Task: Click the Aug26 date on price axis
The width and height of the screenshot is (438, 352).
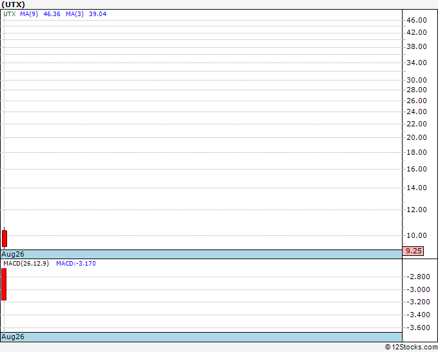Action: [x=13, y=254]
